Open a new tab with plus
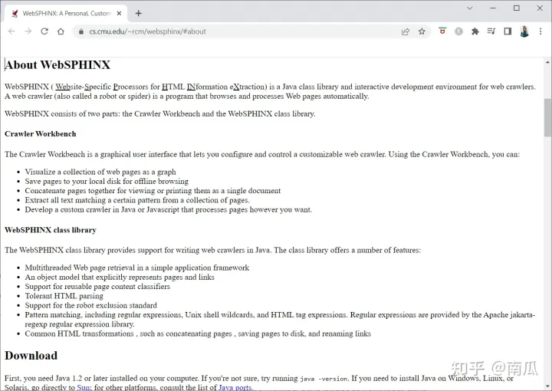The height and width of the screenshot is (391, 552). coord(138,13)
